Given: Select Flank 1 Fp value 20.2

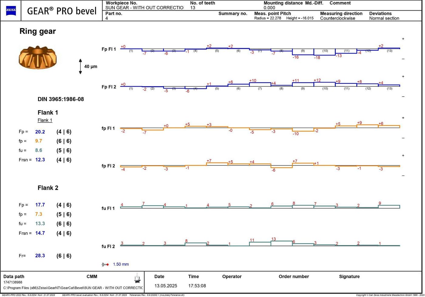Looking at the screenshot, I should (40, 132).
